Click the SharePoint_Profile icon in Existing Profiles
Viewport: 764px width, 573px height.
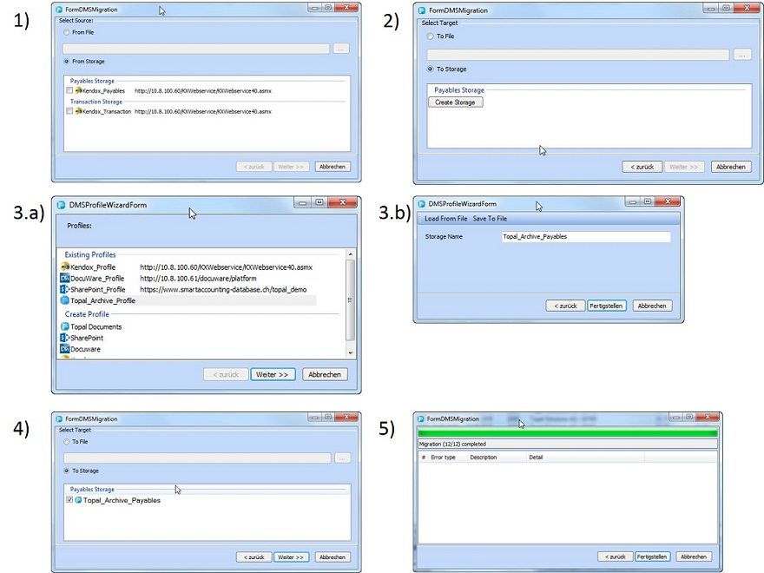64,289
